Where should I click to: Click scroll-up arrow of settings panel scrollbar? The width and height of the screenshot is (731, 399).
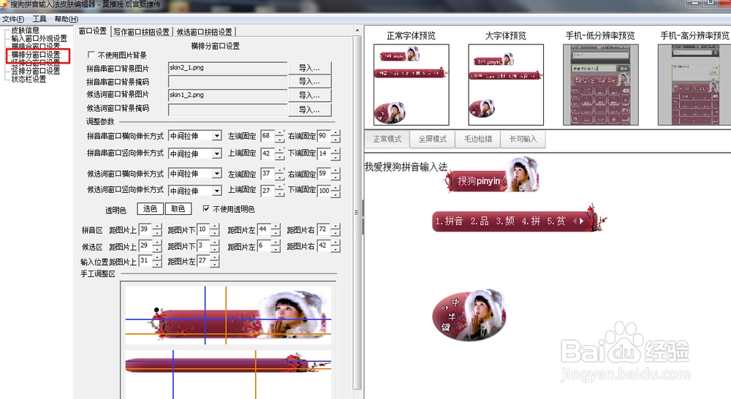(x=357, y=30)
